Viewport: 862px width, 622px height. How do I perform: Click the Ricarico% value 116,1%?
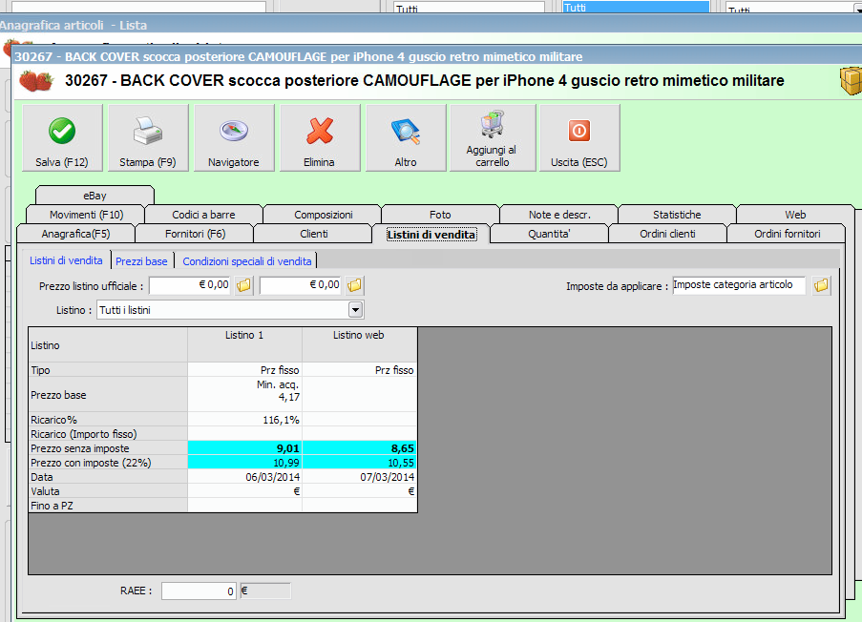(244, 420)
